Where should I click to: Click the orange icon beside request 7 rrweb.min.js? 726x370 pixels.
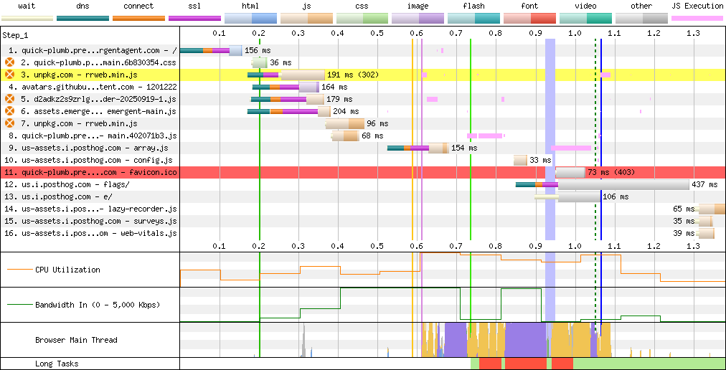9,123
